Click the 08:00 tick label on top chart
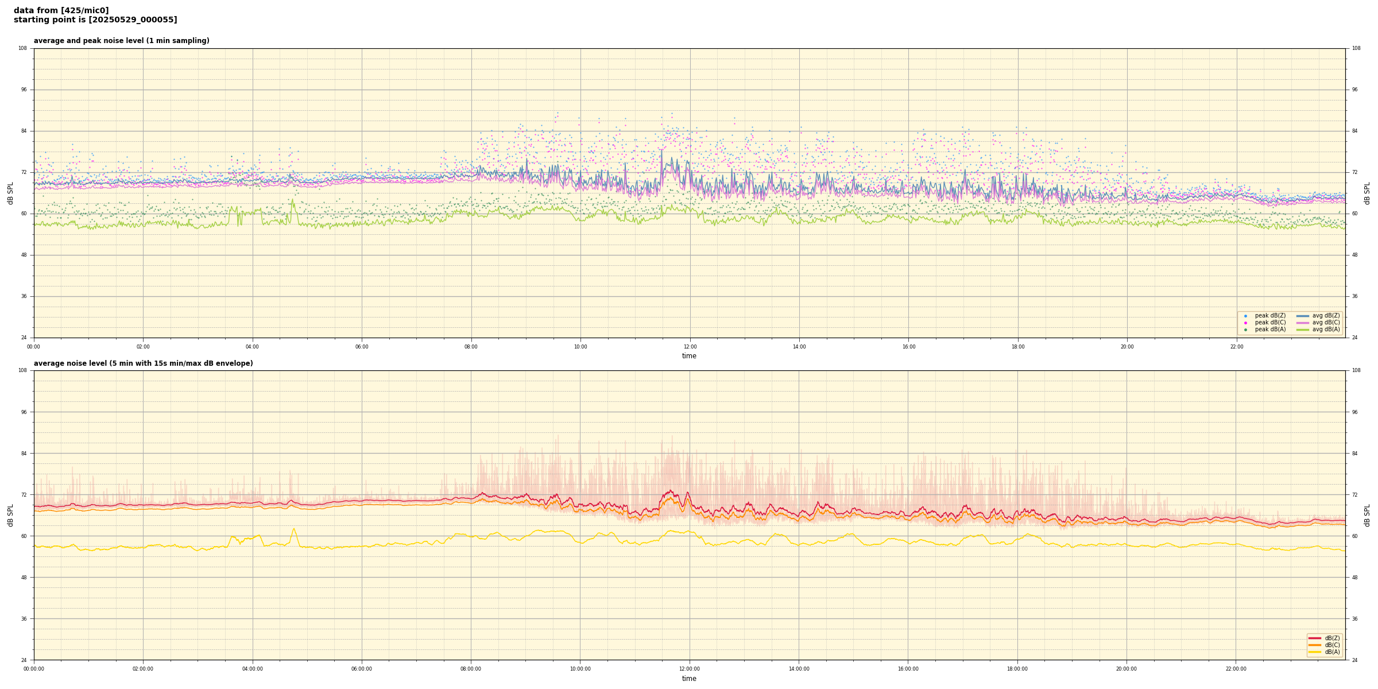Screen dimensions: 1378x689 point(471,347)
